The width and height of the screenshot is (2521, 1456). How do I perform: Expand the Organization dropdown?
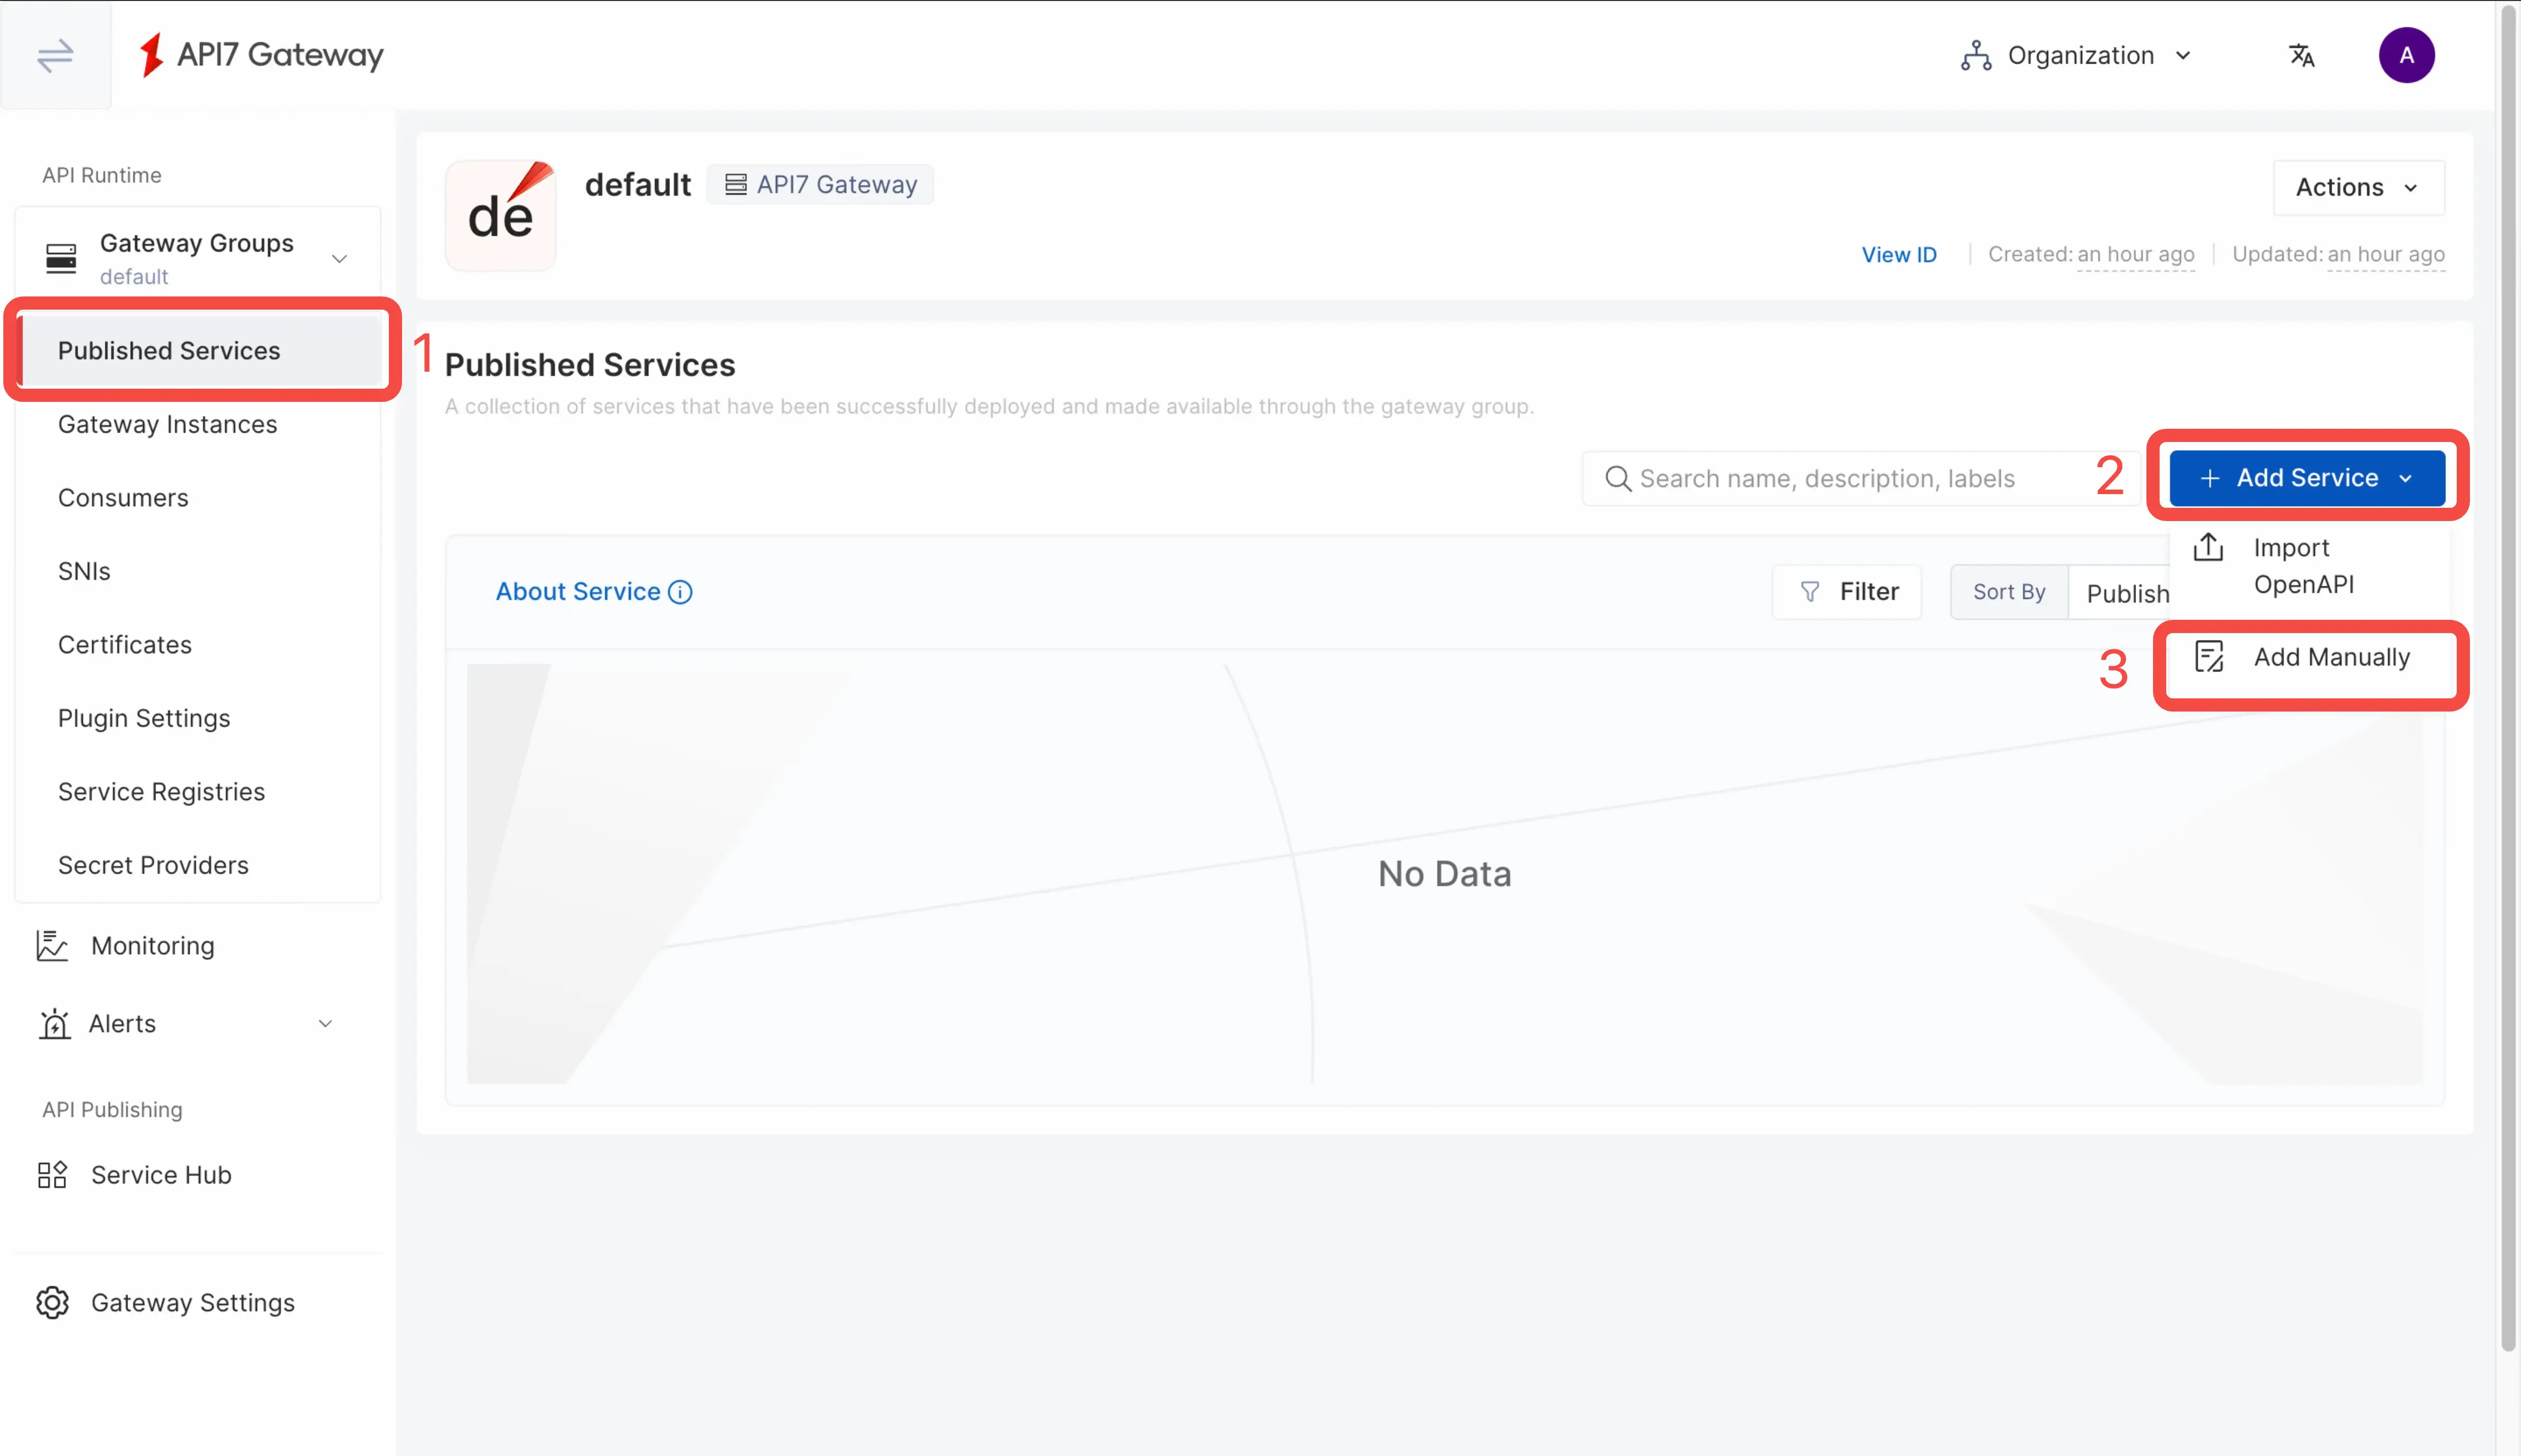(x=2077, y=55)
